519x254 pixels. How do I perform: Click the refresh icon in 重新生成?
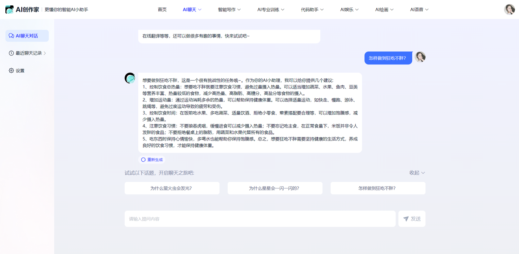click(x=143, y=160)
